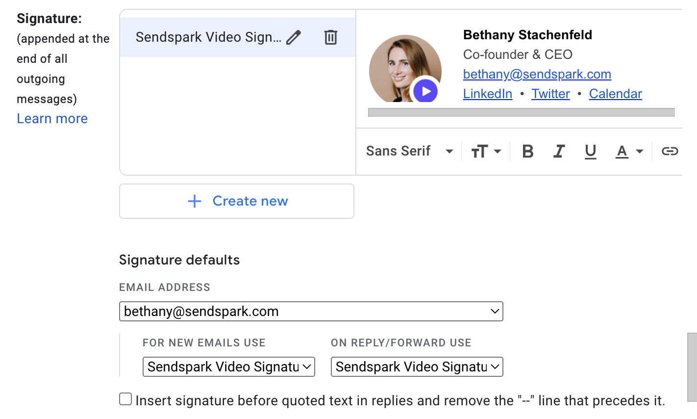The image size is (697, 419).
Task: Insert a link with the link icon
Action: [x=670, y=151]
